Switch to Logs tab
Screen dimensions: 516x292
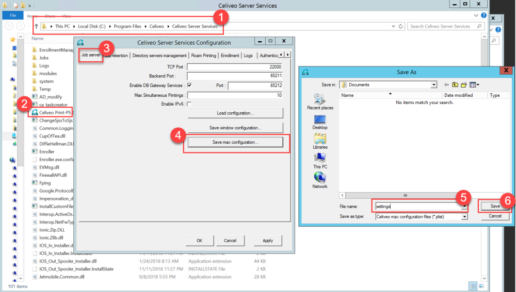pos(248,56)
